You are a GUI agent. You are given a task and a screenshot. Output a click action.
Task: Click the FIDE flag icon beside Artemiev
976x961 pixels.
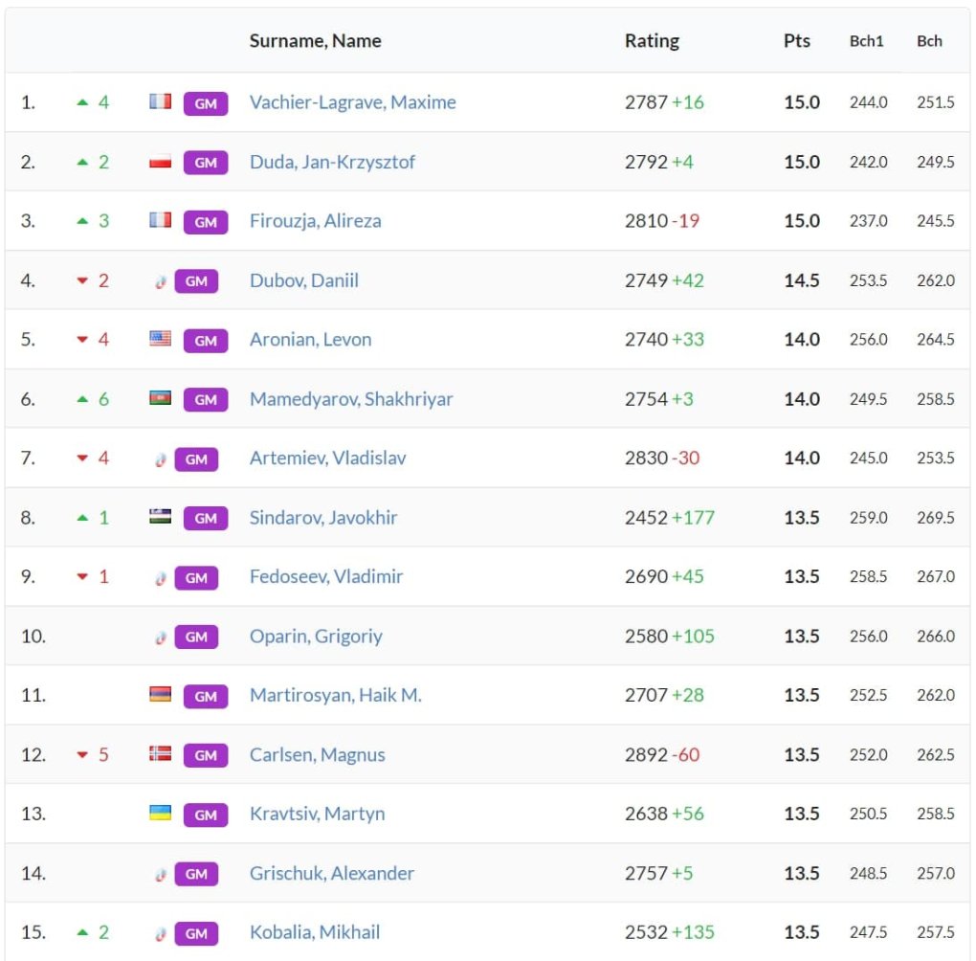161,459
